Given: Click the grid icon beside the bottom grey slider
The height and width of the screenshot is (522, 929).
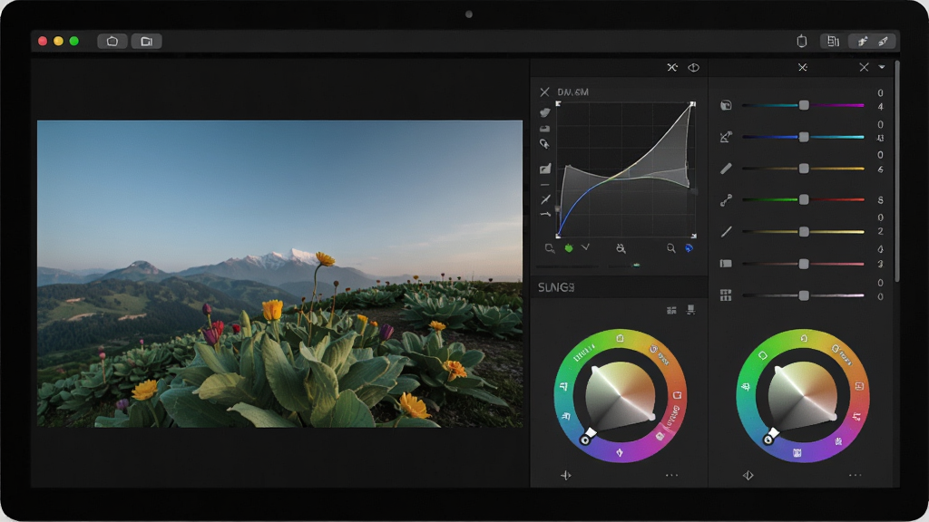Looking at the screenshot, I should (x=726, y=295).
